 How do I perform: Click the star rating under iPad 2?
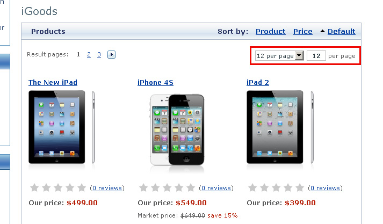(x=275, y=188)
